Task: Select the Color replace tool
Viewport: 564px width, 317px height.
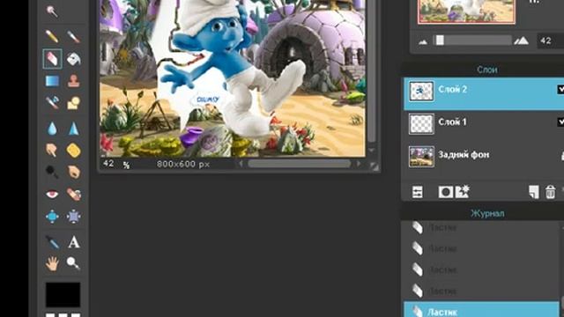Action: (52, 103)
